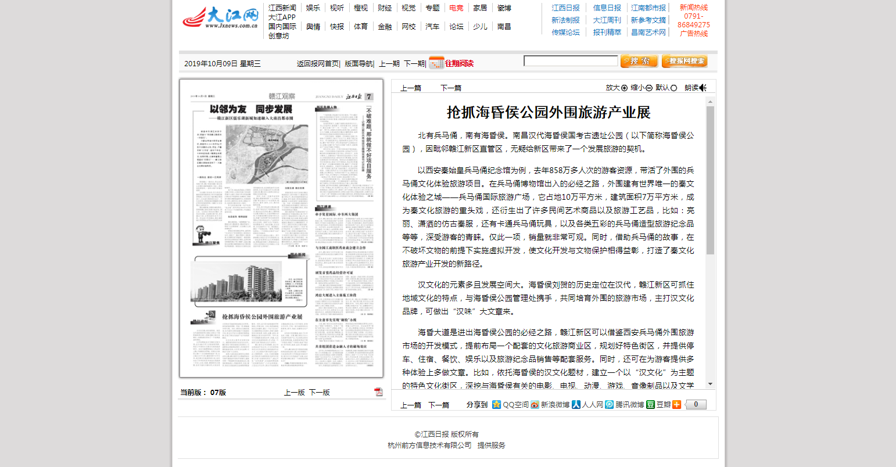This screenshot has width=896, height=467.
Task: Open 娱乐 navigation item
Action: tap(313, 8)
